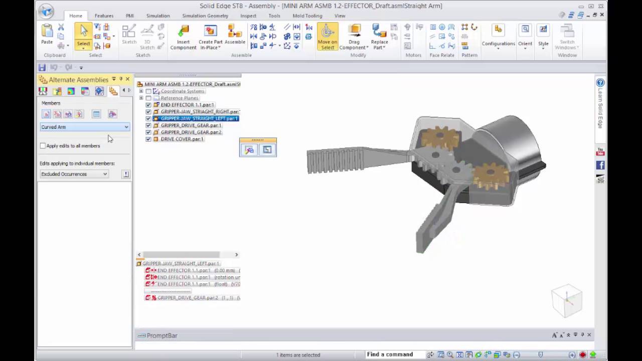This screenshot has width=642, height=361.
Task: Open the Features ribbon tab
Action: [104, 16]
